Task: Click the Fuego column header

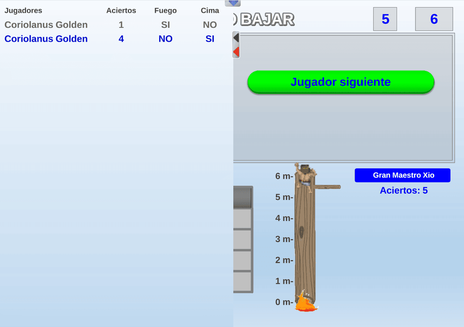Action: (x=165, y=11)
